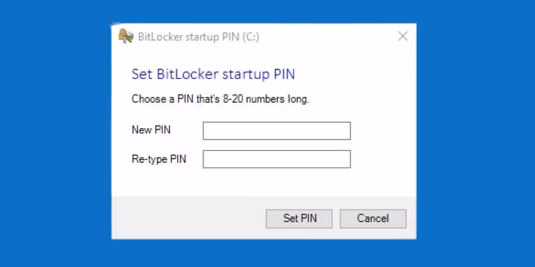This screenshot has width=535, height=267.
Task: Click blue desktop background left of the dialog
Action: pyautogui.click(x=53, y=133)
